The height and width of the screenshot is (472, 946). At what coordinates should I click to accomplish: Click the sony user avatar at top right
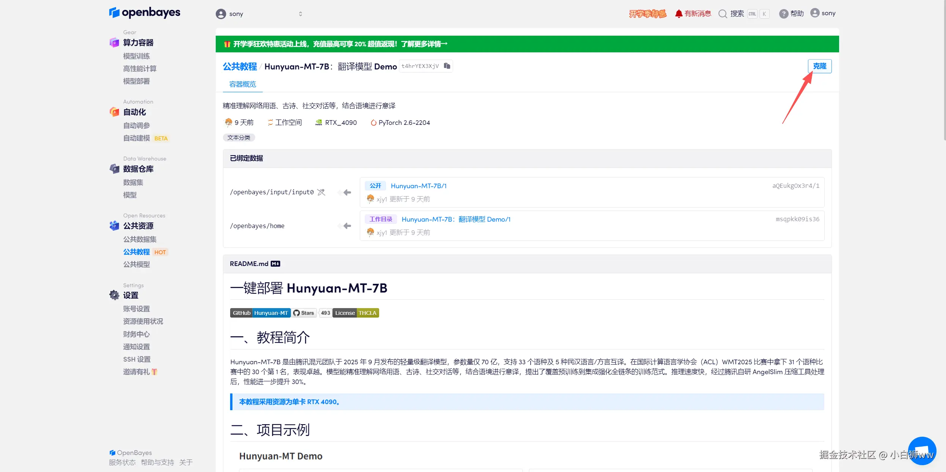click(815, 13)
